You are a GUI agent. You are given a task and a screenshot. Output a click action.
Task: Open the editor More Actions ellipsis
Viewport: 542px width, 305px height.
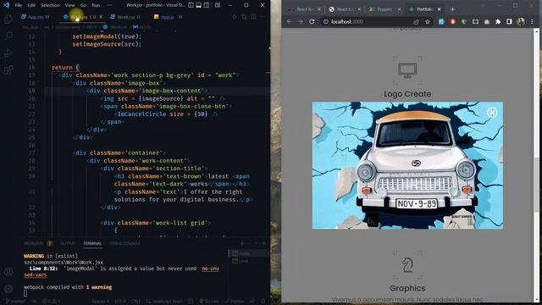(x=263, y=17)
